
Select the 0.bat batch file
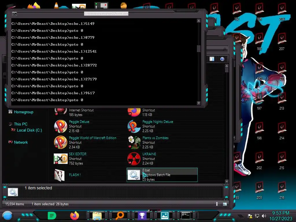click(x=162, y=175)
